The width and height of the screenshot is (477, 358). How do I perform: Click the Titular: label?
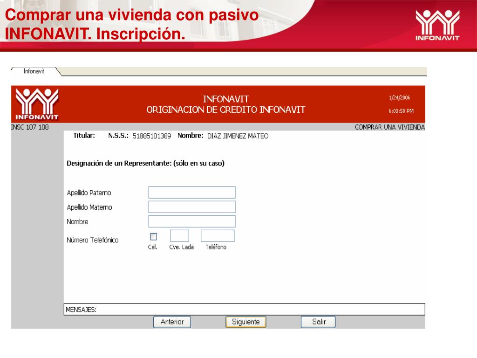click(x=84, y=136)
